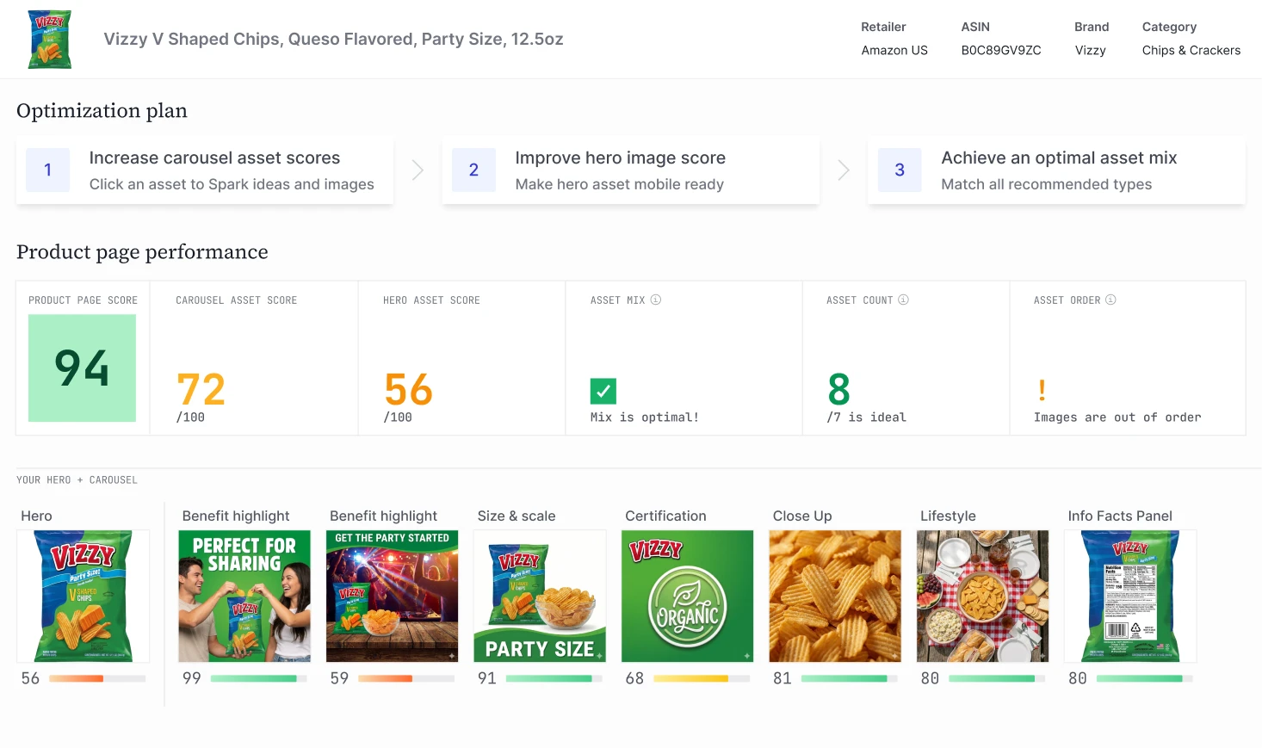Click the Hero score bar showing 56
1262x748 pixels.
[x=97, y=678]
